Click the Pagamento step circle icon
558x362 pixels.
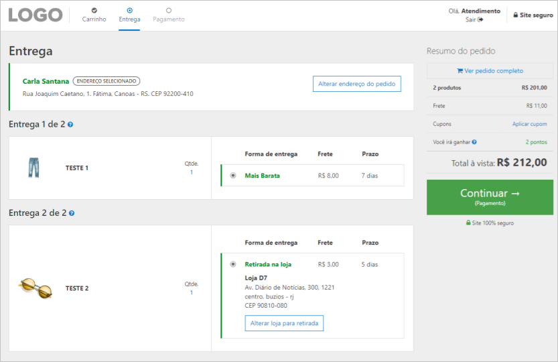(x=169, y=10)
